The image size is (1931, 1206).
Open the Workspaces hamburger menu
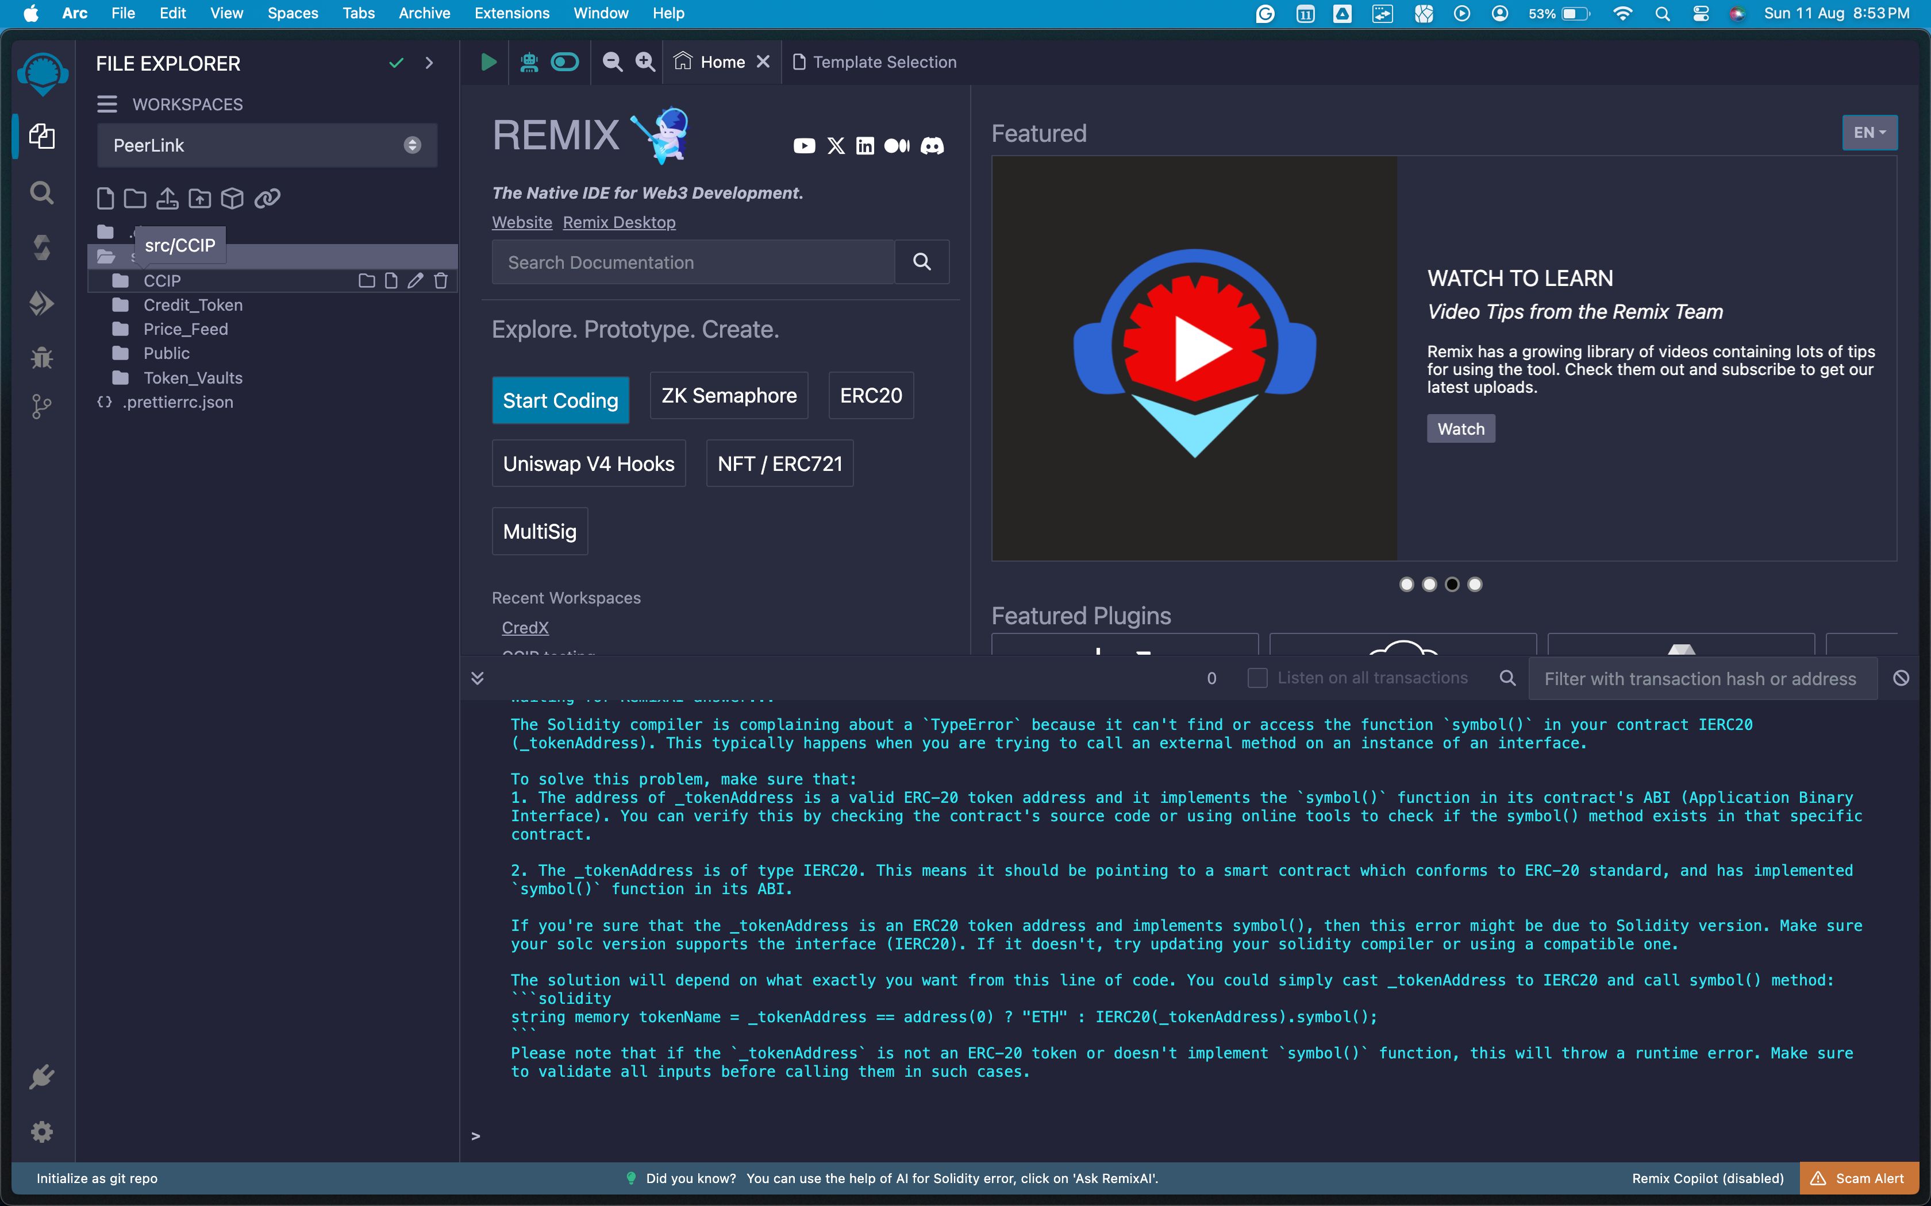tap(107, 105)
